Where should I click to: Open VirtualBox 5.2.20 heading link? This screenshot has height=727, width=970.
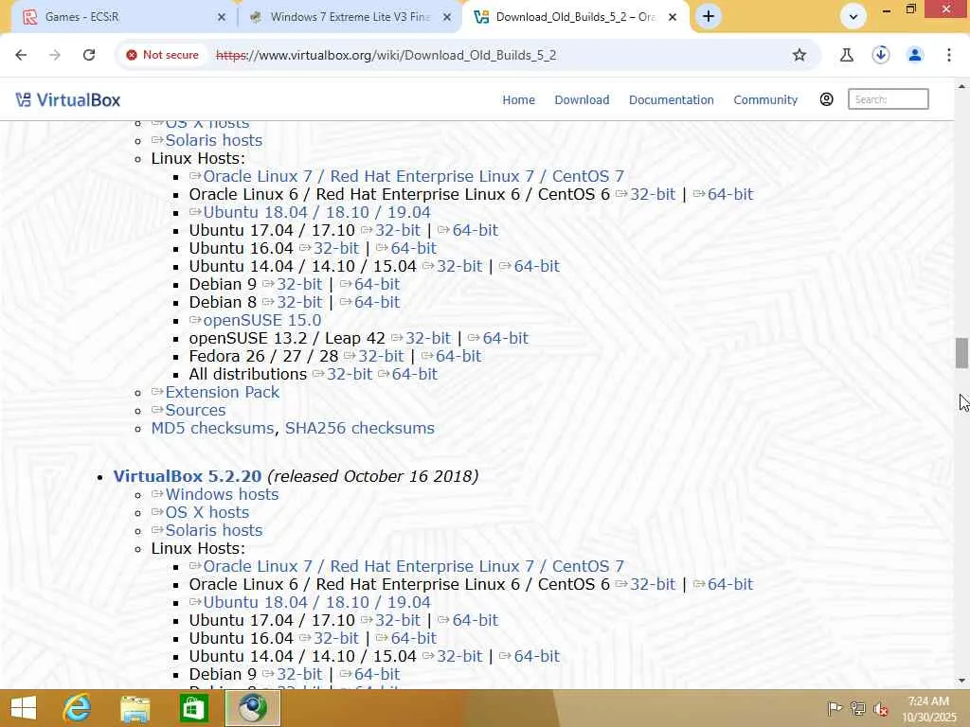point(188,476)
